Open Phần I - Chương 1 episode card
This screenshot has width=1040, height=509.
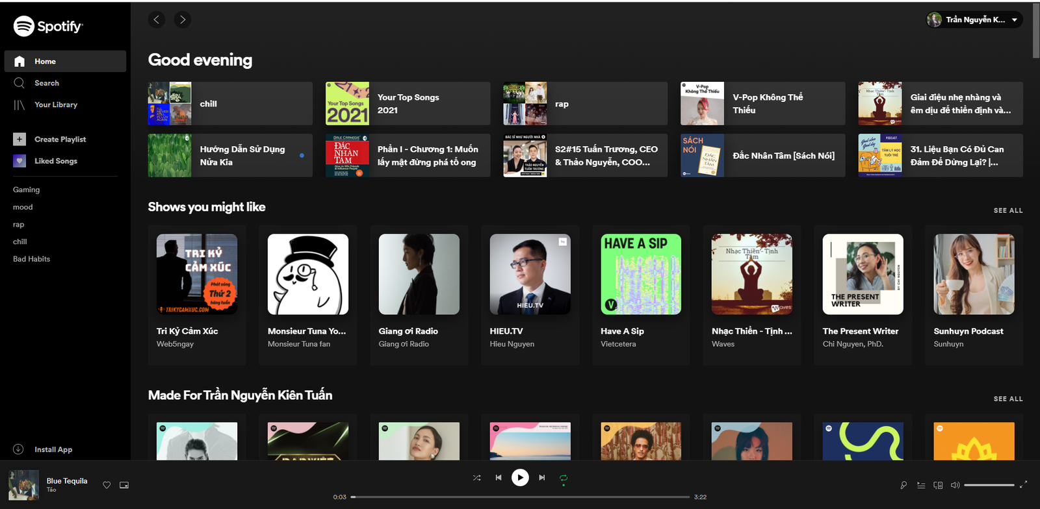(408, 155)
